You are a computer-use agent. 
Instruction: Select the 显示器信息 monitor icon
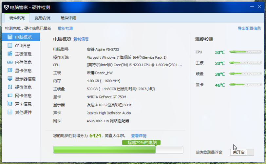(x=10, y=79)
